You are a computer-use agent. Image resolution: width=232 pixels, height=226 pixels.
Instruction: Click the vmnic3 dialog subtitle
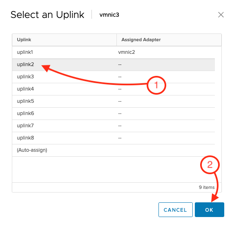pos(109,15)
